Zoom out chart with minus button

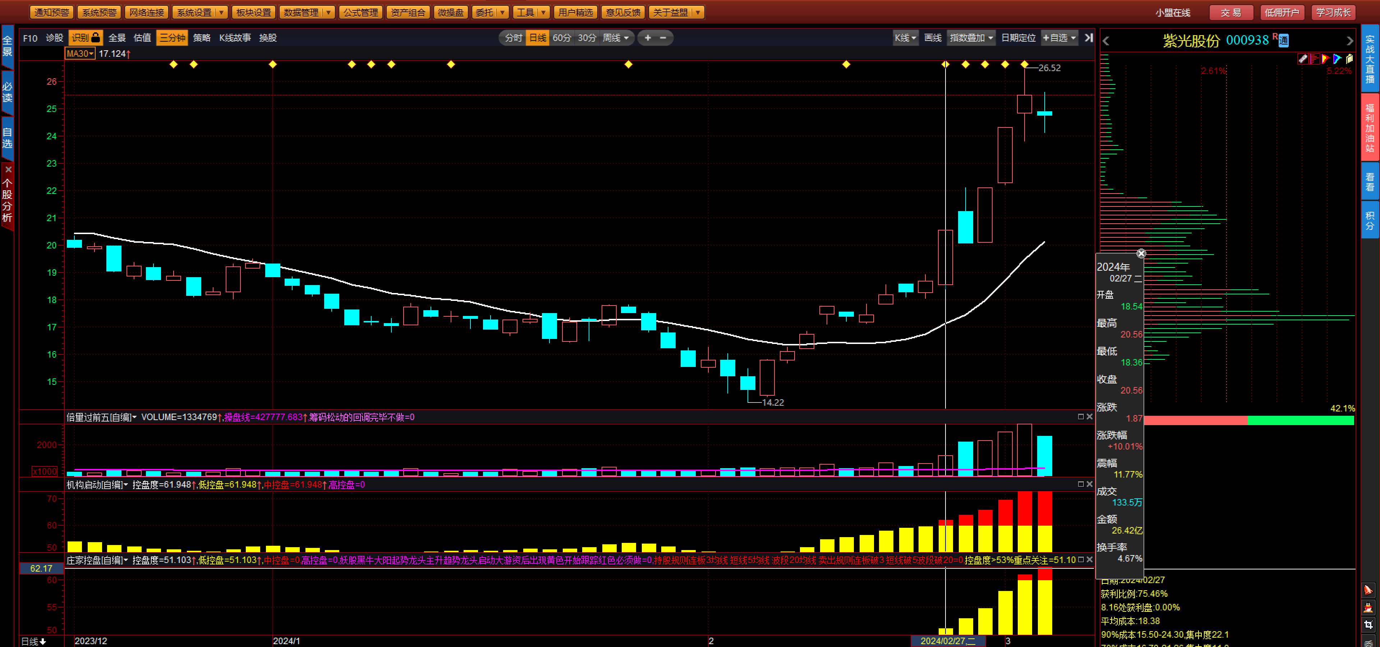(663, 37)
